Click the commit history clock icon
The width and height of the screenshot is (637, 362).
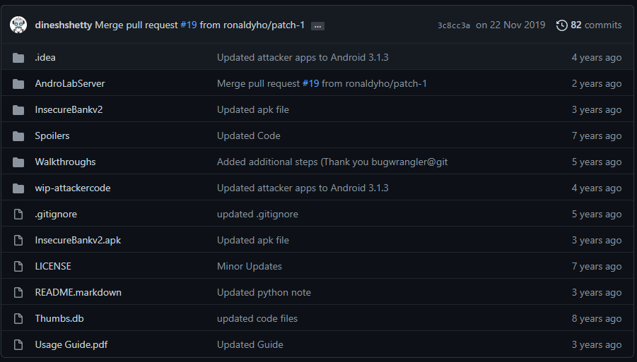coord(562,25)
